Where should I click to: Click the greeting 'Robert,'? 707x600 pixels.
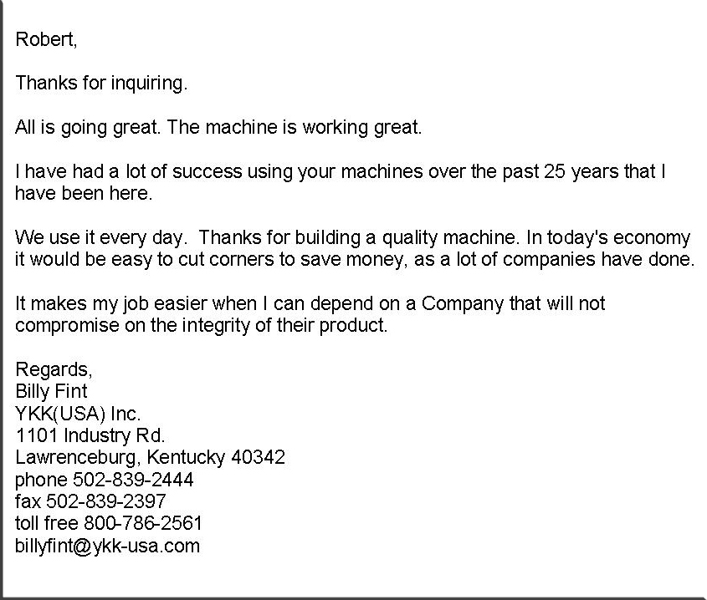47,39
